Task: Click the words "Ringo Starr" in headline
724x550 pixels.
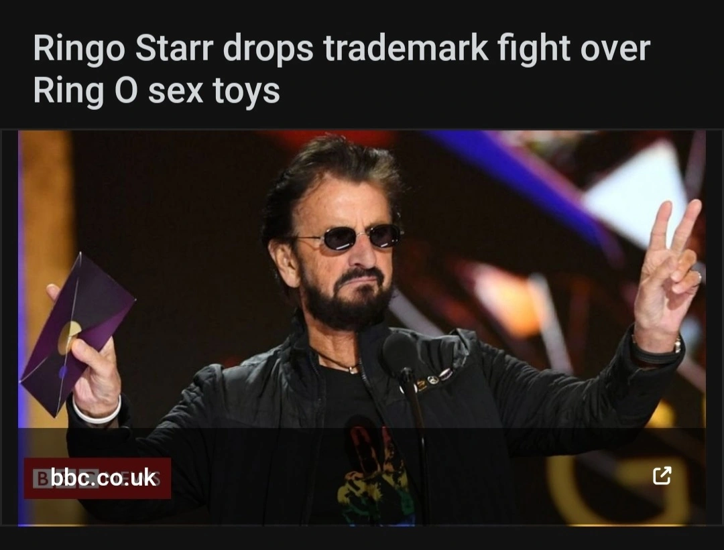Action: tap(123, 48)
